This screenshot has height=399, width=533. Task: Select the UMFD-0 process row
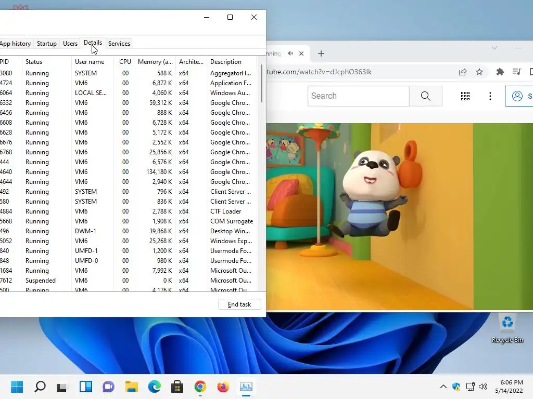click(x=128, y=261)
